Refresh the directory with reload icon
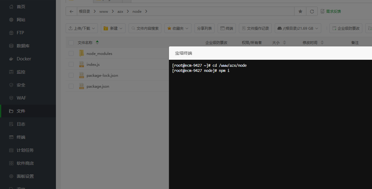 312,11
